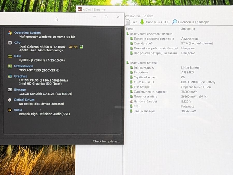
Task: Maximize the Speccy window
Action: tap(106, 17)
